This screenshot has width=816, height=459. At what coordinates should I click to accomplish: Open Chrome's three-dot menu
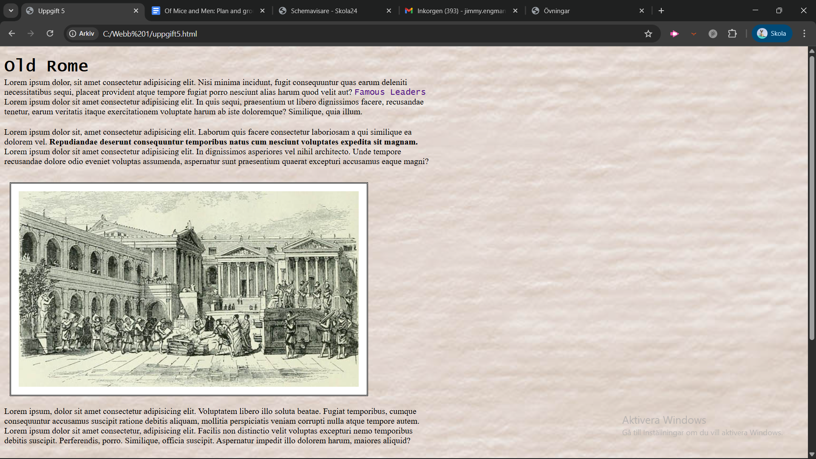804,34
